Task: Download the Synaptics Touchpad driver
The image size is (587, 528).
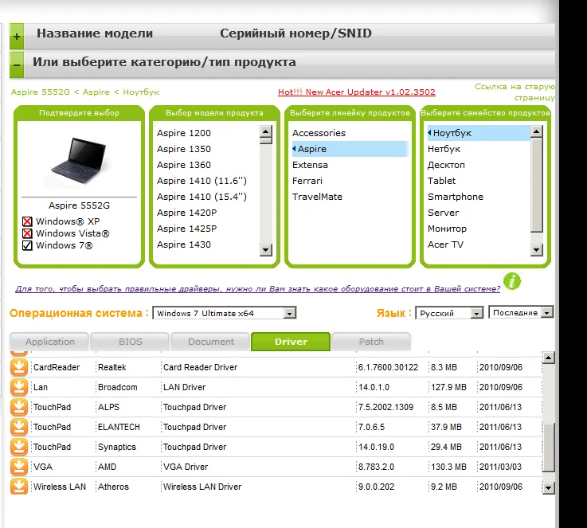Action: pyautogui.click(x=19, y=447)
